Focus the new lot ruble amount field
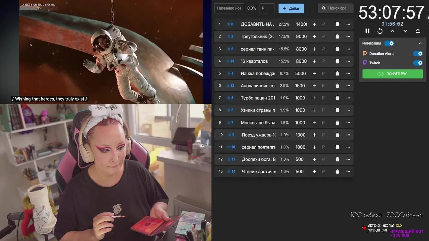429x241 pixels. click(267, 8)
